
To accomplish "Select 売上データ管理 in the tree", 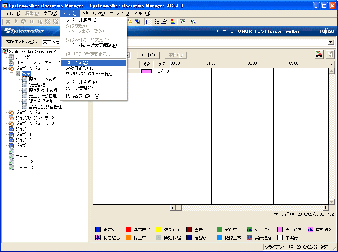I will 43,96.
